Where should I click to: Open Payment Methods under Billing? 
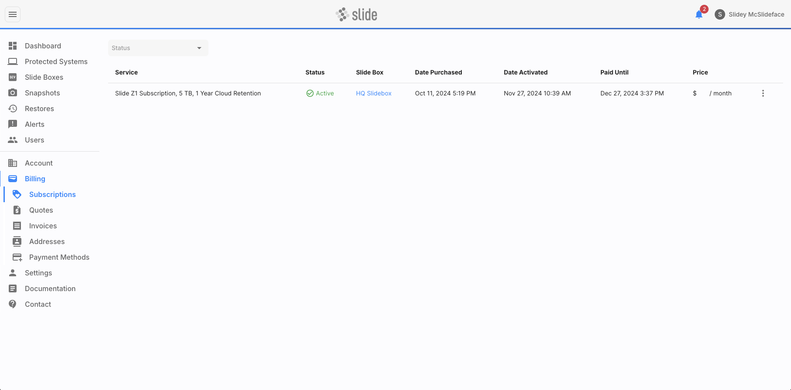pyautogui.click(x=59, y=257)
